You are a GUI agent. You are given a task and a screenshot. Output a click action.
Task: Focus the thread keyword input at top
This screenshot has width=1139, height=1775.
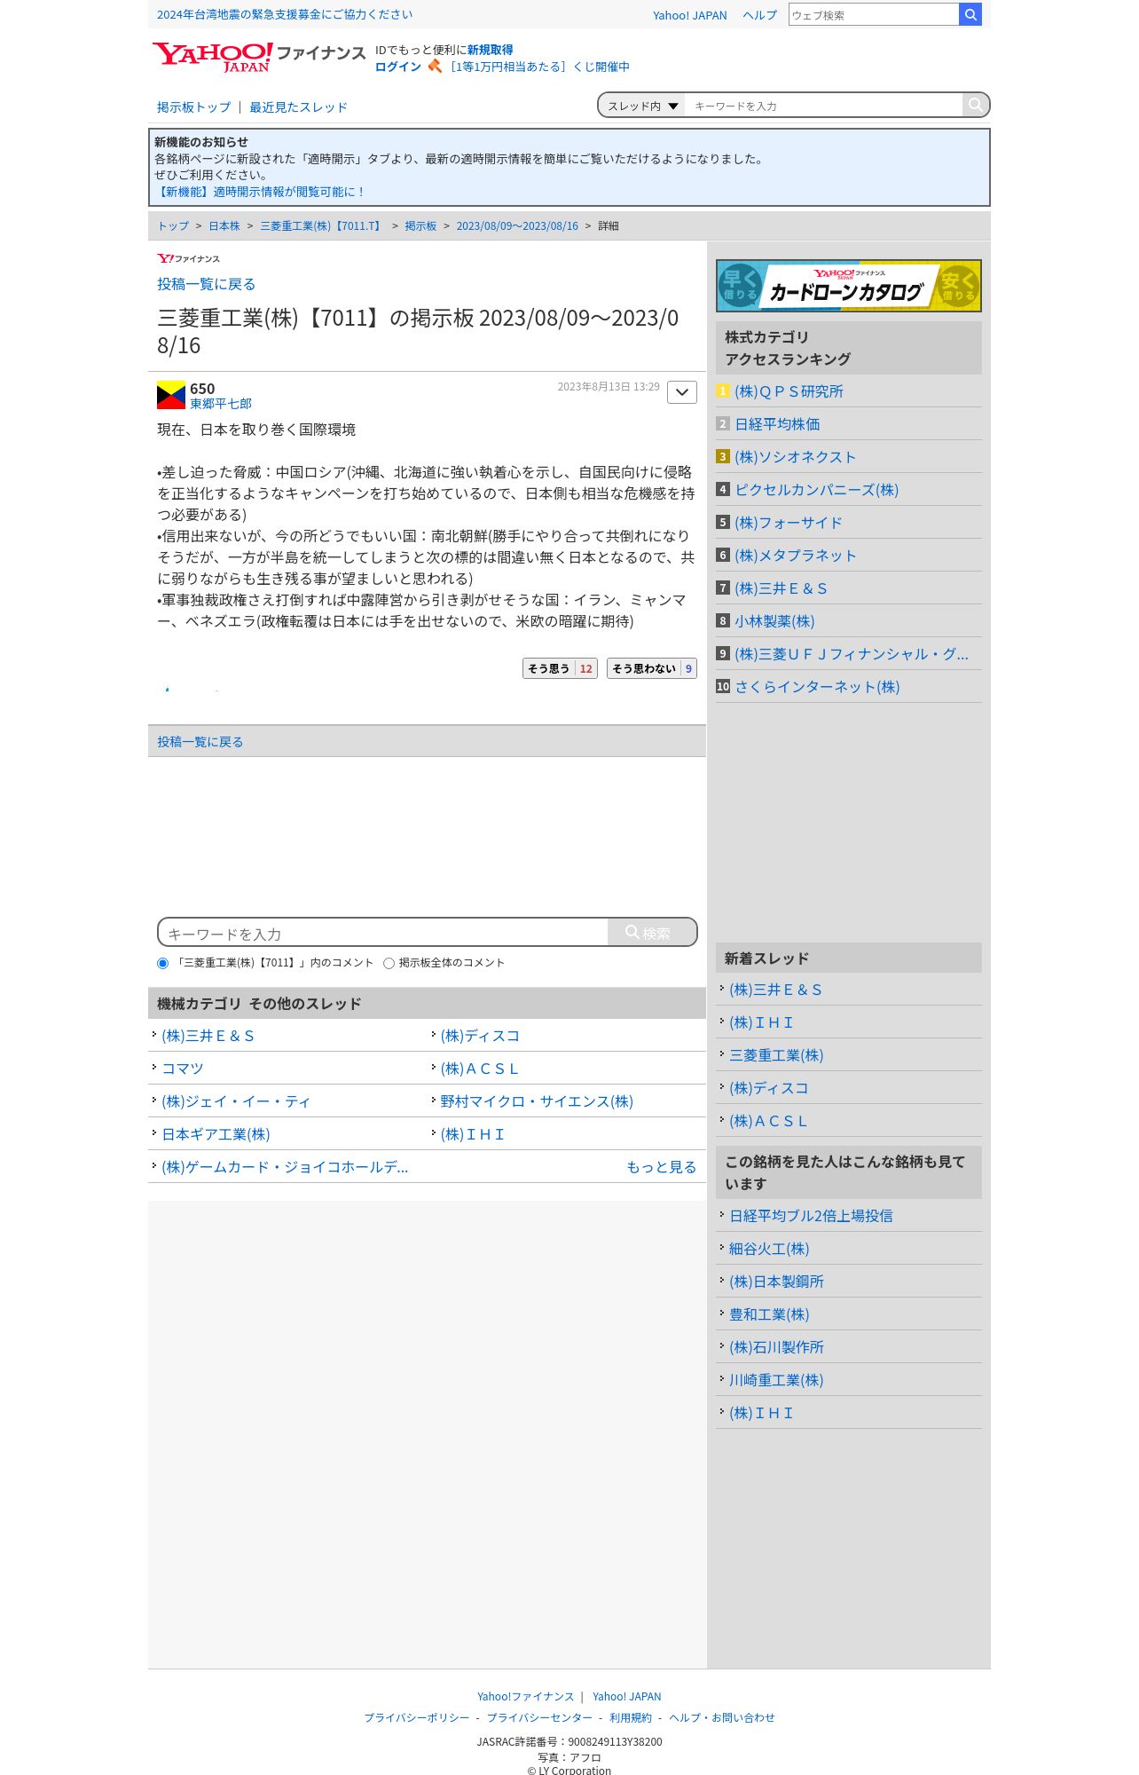[x=823, y=106]
